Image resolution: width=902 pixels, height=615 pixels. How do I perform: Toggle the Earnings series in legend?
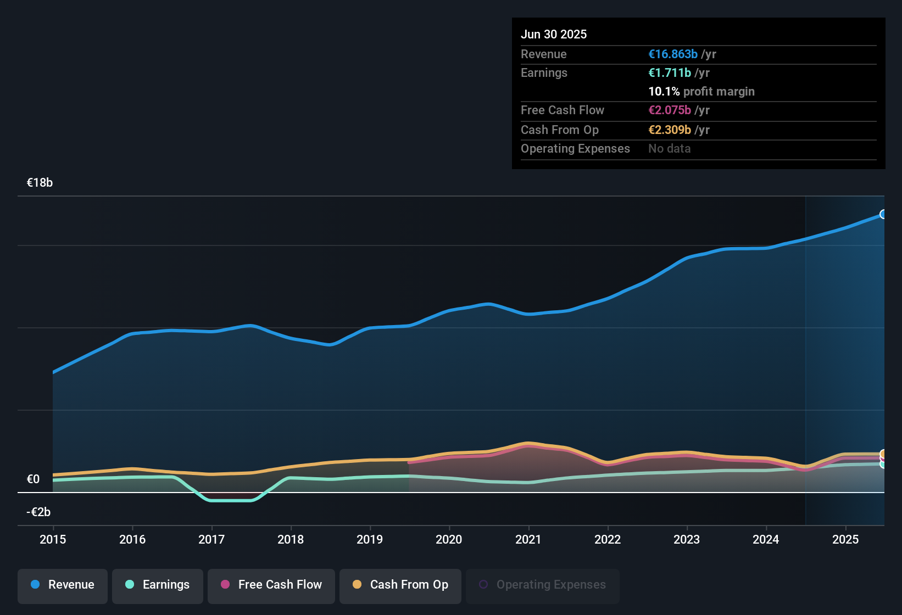(158, 585)
